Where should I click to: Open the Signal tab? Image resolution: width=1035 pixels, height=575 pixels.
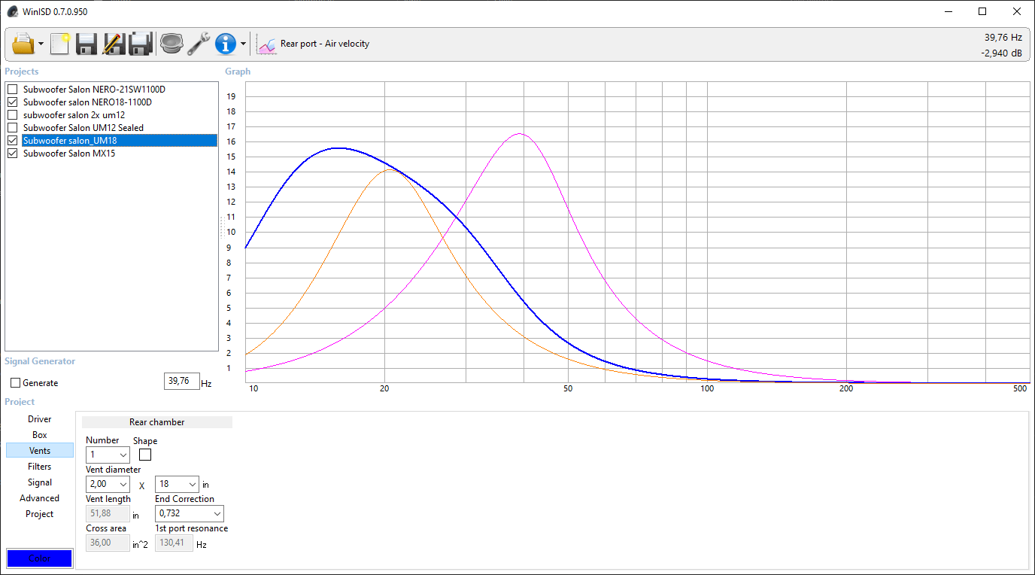(x=40, y=482)
